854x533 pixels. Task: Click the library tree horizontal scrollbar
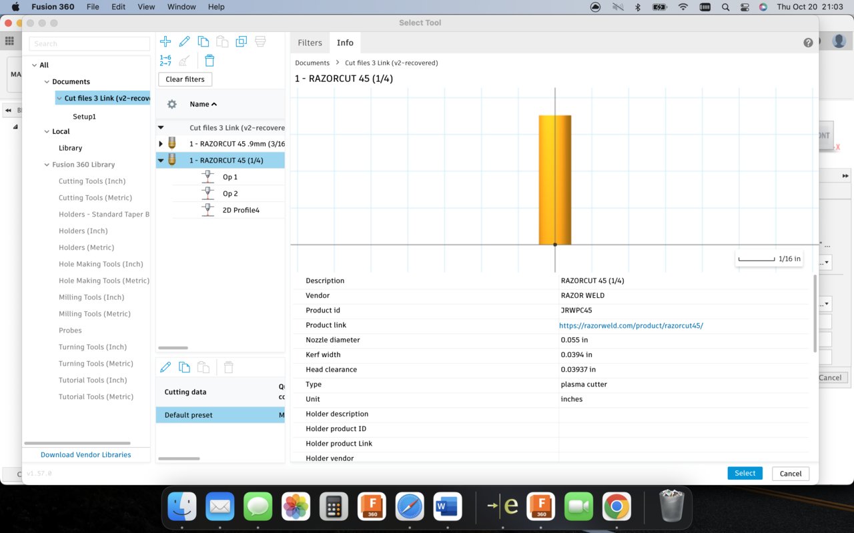pyautogui.click(x=77, y=443)
